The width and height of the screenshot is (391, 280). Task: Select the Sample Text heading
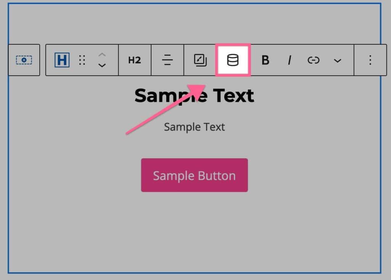194,95
